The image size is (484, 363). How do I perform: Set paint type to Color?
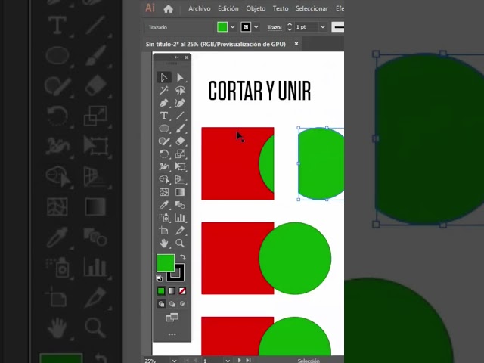161,291
